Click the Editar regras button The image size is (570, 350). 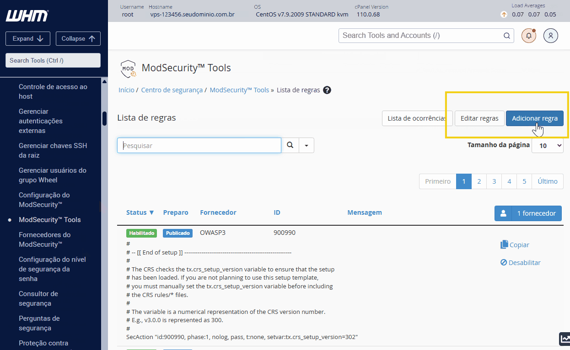(x=479, y=118)
